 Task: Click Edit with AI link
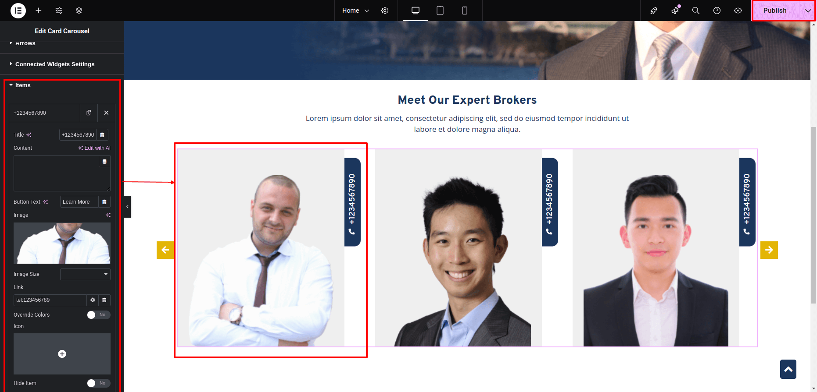point(94,148)
